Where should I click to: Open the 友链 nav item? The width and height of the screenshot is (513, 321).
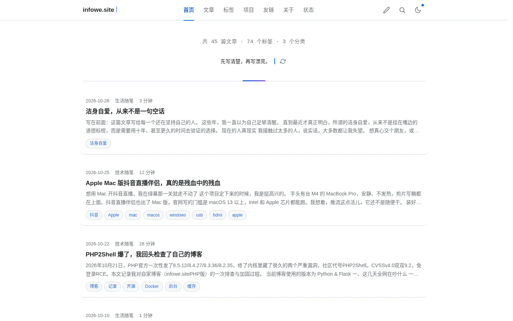[269, 10]
